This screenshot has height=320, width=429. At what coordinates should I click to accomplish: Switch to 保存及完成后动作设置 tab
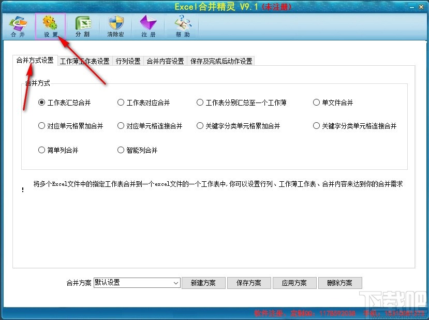pos(221,61)
